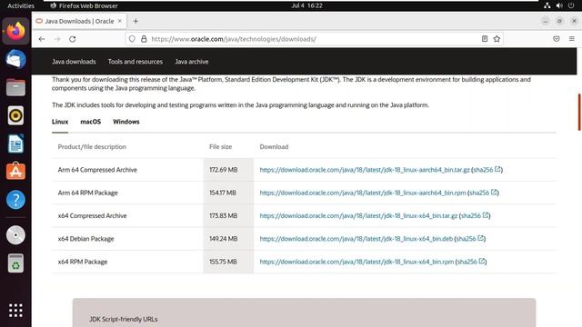Go back to previous page
The image size is (582, 327).
(42, 39)
